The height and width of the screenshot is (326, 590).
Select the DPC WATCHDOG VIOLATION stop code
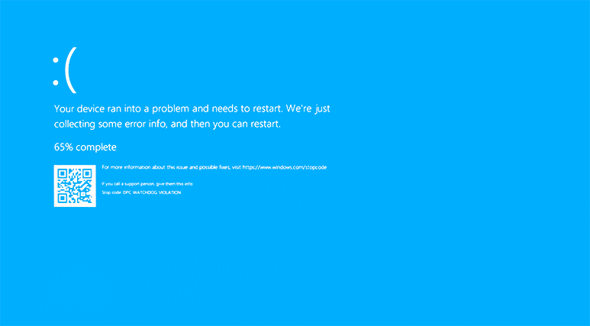pos(152,192)
